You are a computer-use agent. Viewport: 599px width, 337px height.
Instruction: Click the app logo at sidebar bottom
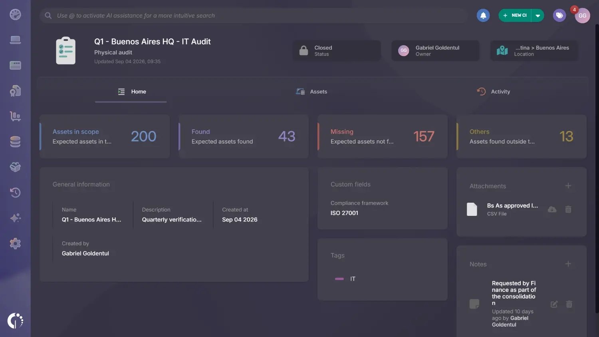click(x=15, y=321)
